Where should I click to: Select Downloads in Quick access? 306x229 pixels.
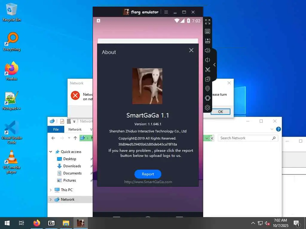pyautogui.click(x=72, y=166)
